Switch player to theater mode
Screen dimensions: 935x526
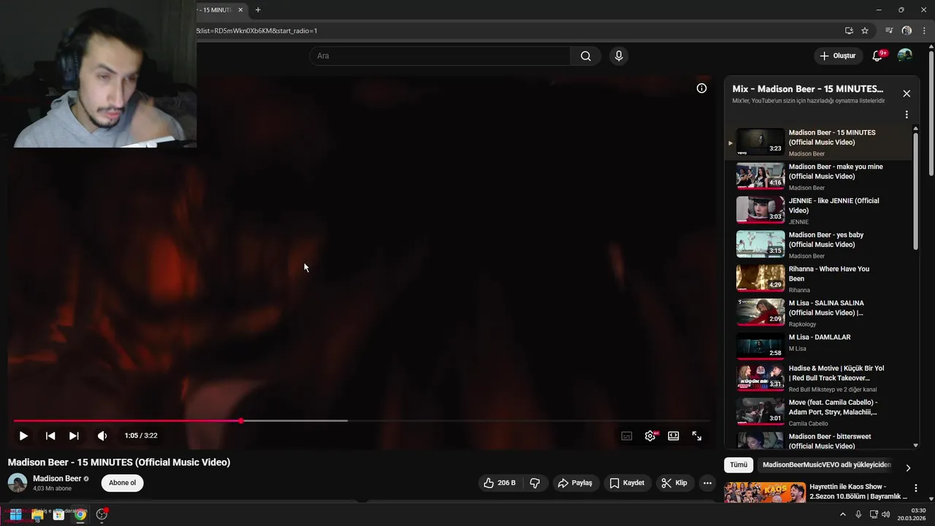coord(673,435)
